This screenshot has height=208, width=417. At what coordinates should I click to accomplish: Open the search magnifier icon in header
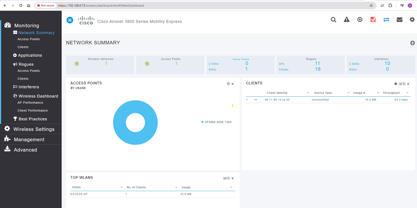click(x=333, y=20)
